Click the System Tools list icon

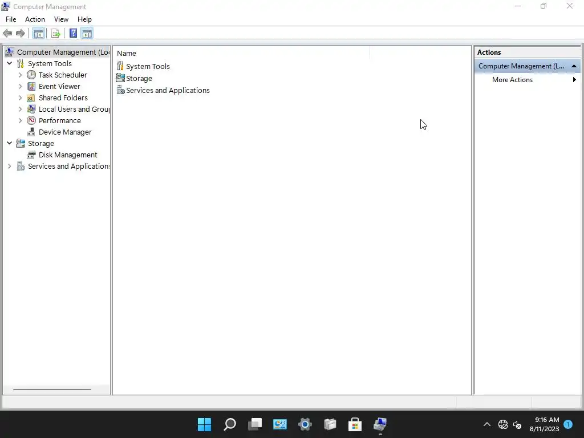tap(120, 66)
